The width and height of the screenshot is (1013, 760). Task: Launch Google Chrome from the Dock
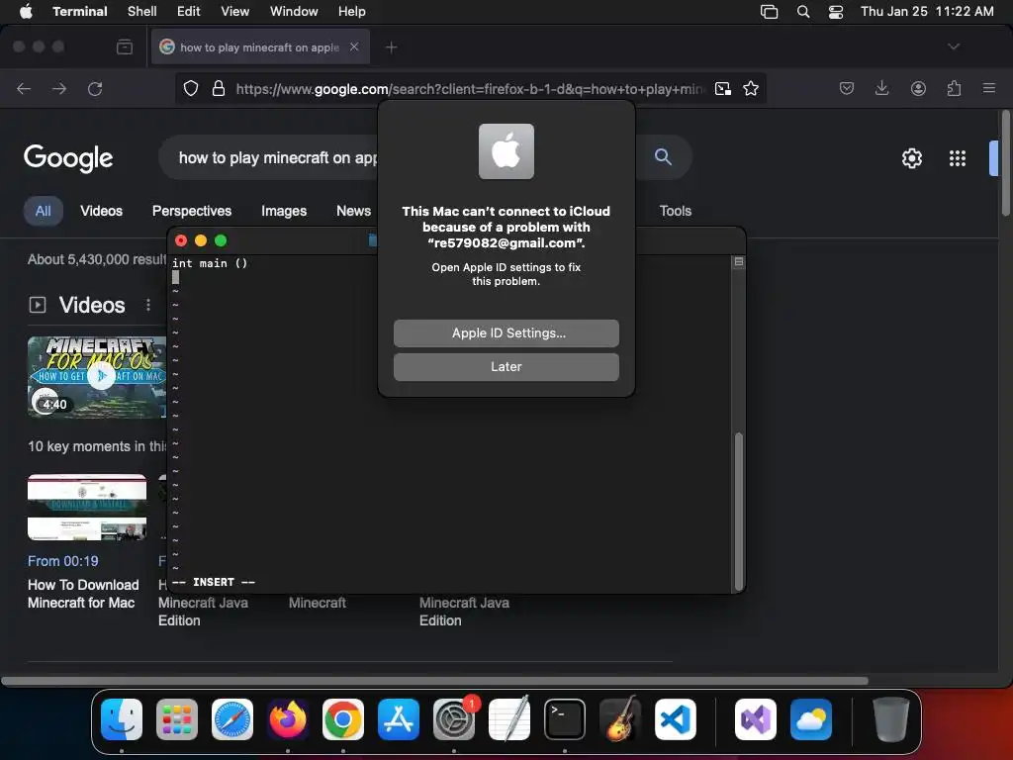coord(343,719)
